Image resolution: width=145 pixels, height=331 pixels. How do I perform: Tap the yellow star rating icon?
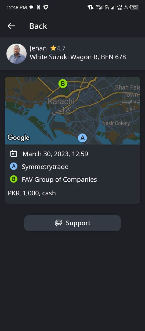53,48
